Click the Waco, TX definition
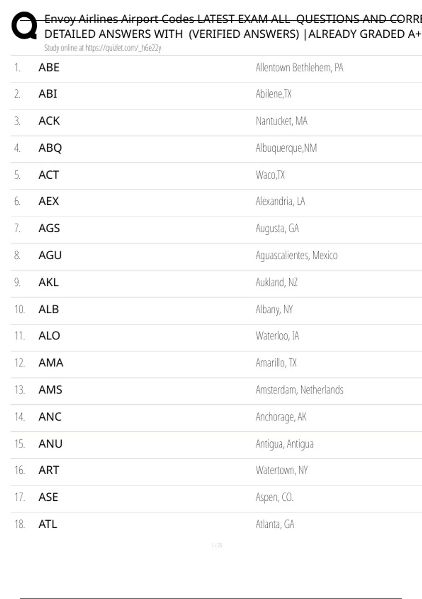422x599 pixels. [270, 175]
